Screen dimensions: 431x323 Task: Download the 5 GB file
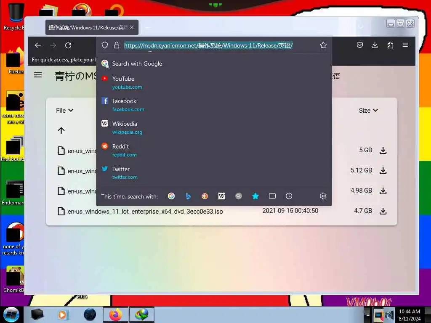(x=383, y=151)
